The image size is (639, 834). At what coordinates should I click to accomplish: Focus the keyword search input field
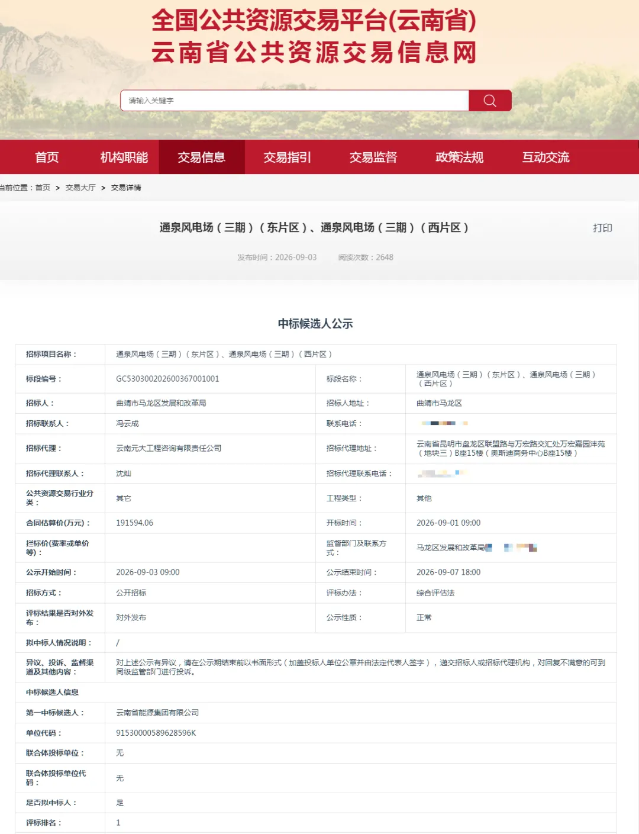coord(295,101)
